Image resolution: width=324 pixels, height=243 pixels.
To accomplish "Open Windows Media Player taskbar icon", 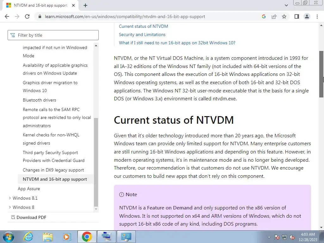I will coord(67,237).
